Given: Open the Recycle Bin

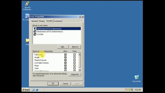Looking at the screenshot, I should click(137, 79).
